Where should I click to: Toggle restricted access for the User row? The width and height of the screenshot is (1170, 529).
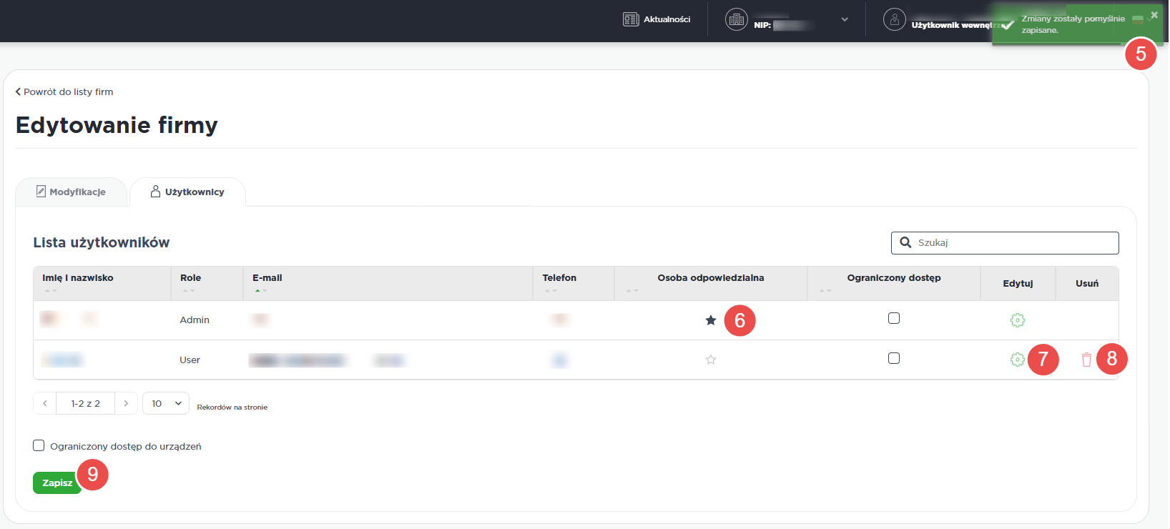(893, 358)
